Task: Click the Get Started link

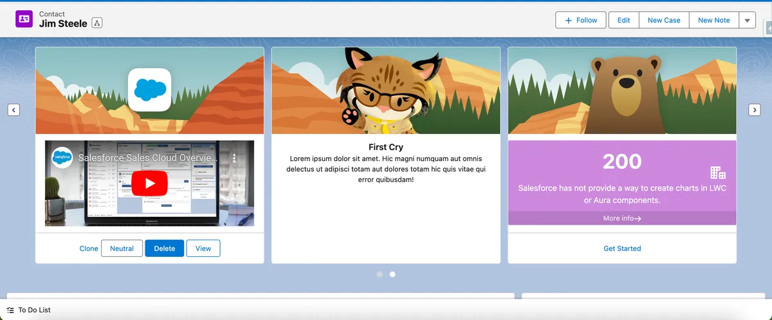Action: click(x=622, y=249)
